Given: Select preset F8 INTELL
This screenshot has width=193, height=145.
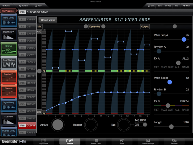Looking at the screenshot, I should pyautogui.click(x=27, y=69).
